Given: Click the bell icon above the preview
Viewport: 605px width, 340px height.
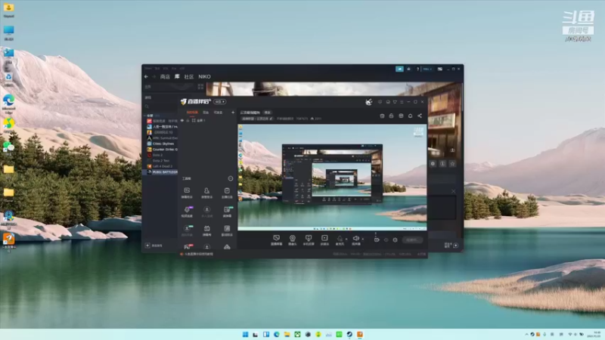Looking at the screenshot, I should [410, 116].
